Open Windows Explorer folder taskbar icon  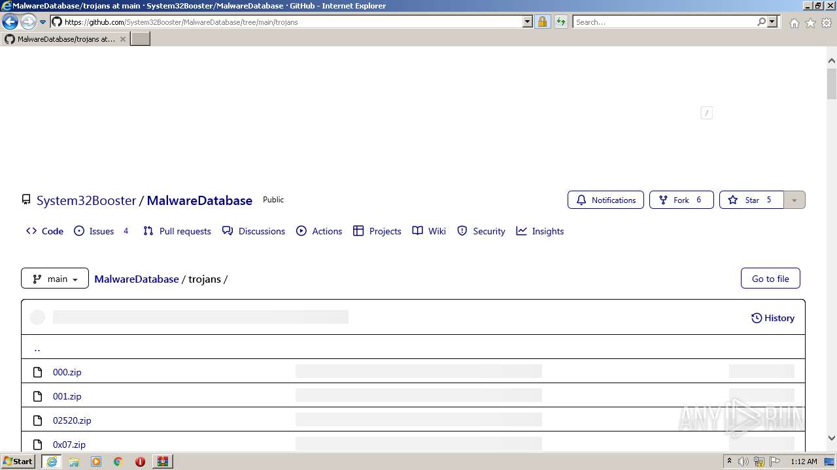74,462
